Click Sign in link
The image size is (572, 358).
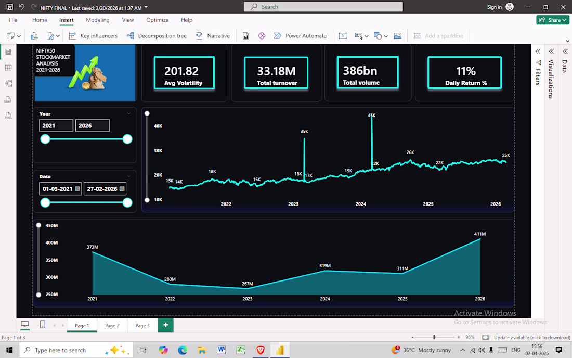pos(495,7)
